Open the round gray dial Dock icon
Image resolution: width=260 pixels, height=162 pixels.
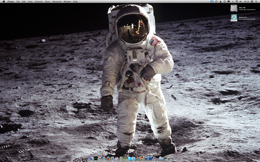tap(121, 158)
